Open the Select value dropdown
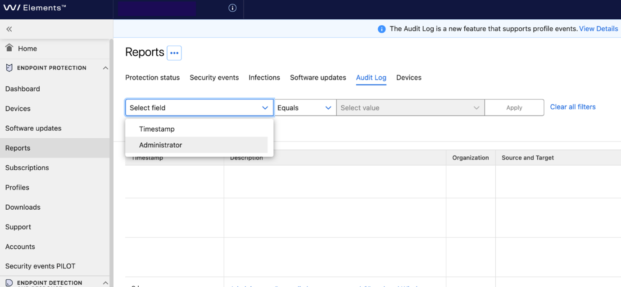 pos(410,108)
